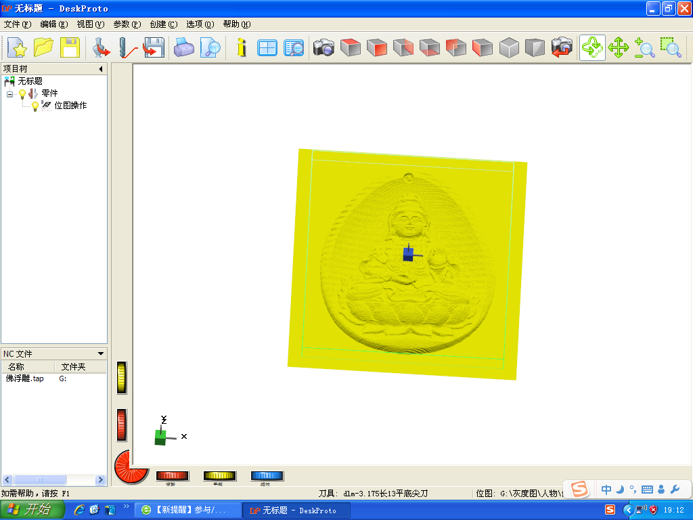Open the 帮助(H) menu
Image resolution: width=693 pixels, height=520 pixels.
click(x=237, y=24)
